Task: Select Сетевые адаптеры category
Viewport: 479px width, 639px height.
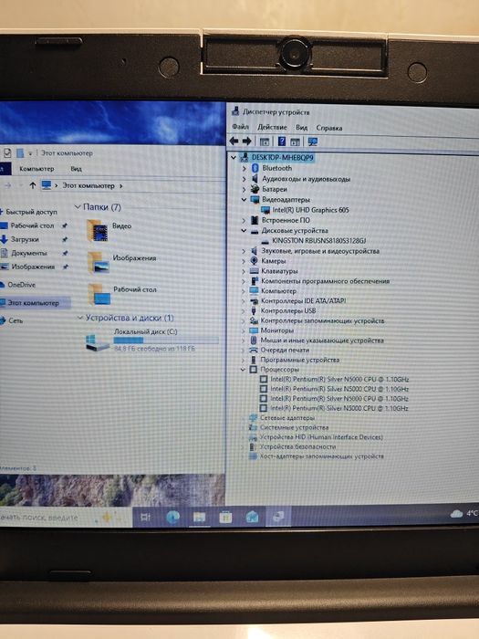Action: 287,418
